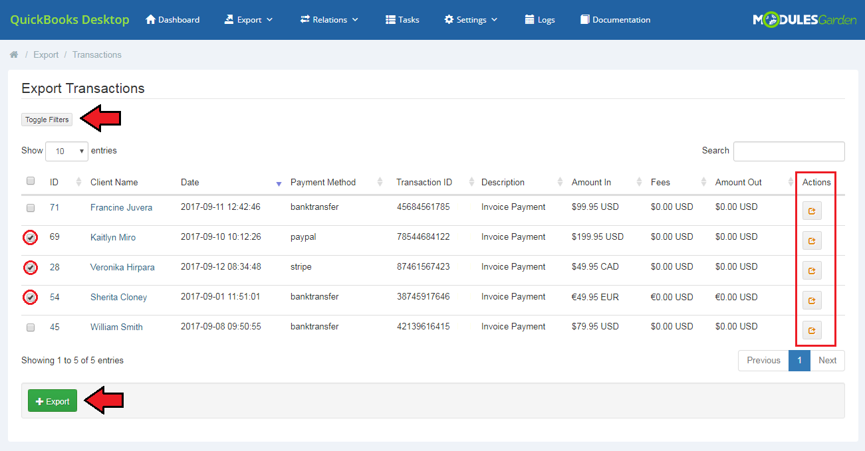
Task: Click transaction number 78544684122
Action: [x=423, y=236]
